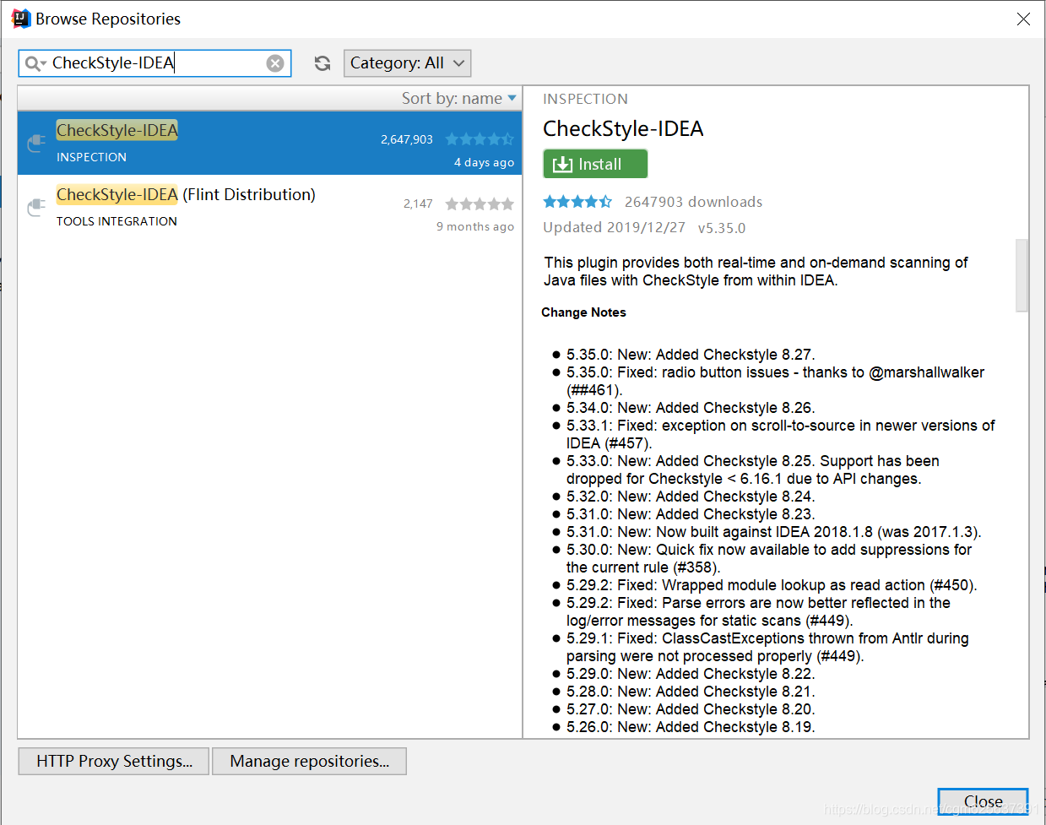
Task: Select CheckStyle-IDEA (Flint Distribution) plugin row
Action: tap(269, 207)
